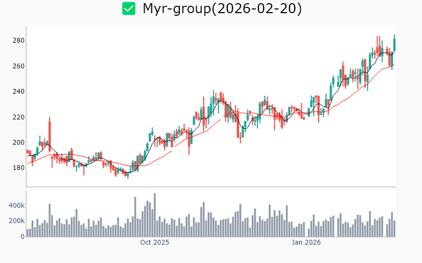
Task: Click the 280 price axis label
Action: pos(18,41)
